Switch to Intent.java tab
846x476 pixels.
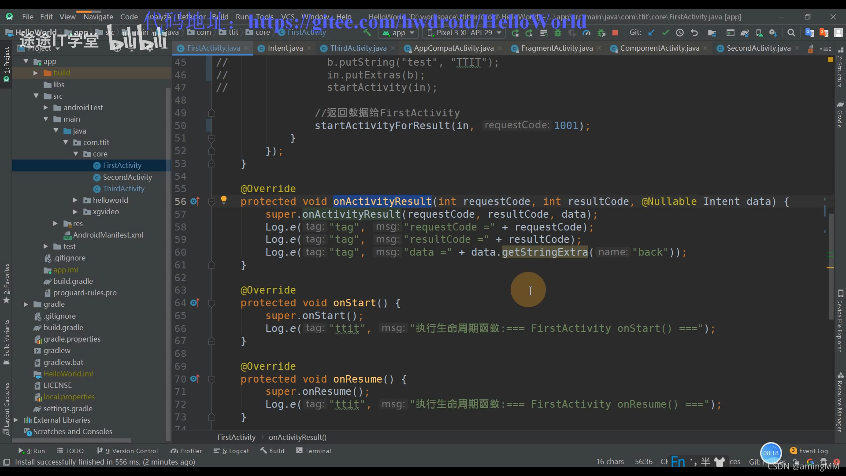[285, 48]
